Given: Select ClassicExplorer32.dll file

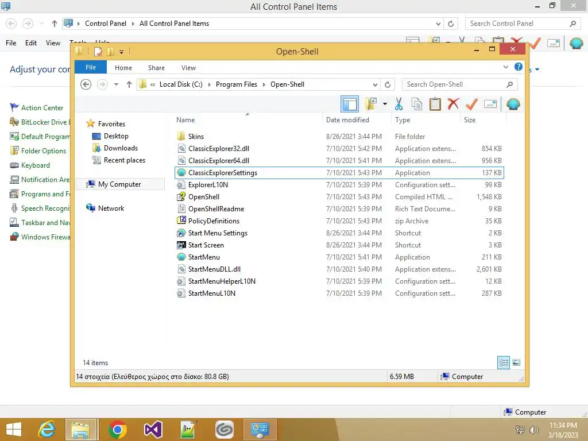Looking at the screenshot, I should pyautogui.click(x=339, y=149).
